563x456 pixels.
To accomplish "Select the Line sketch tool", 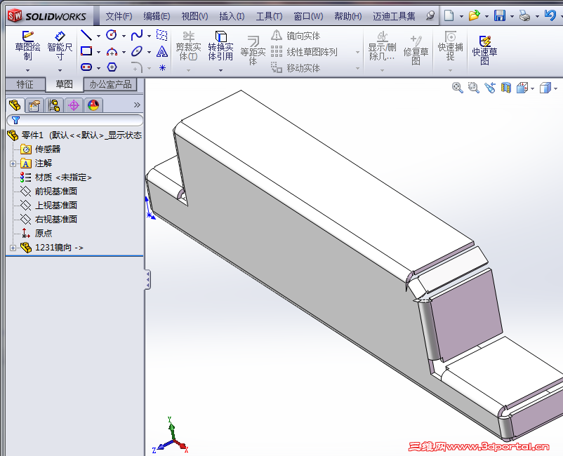I will tap(86, 35).
